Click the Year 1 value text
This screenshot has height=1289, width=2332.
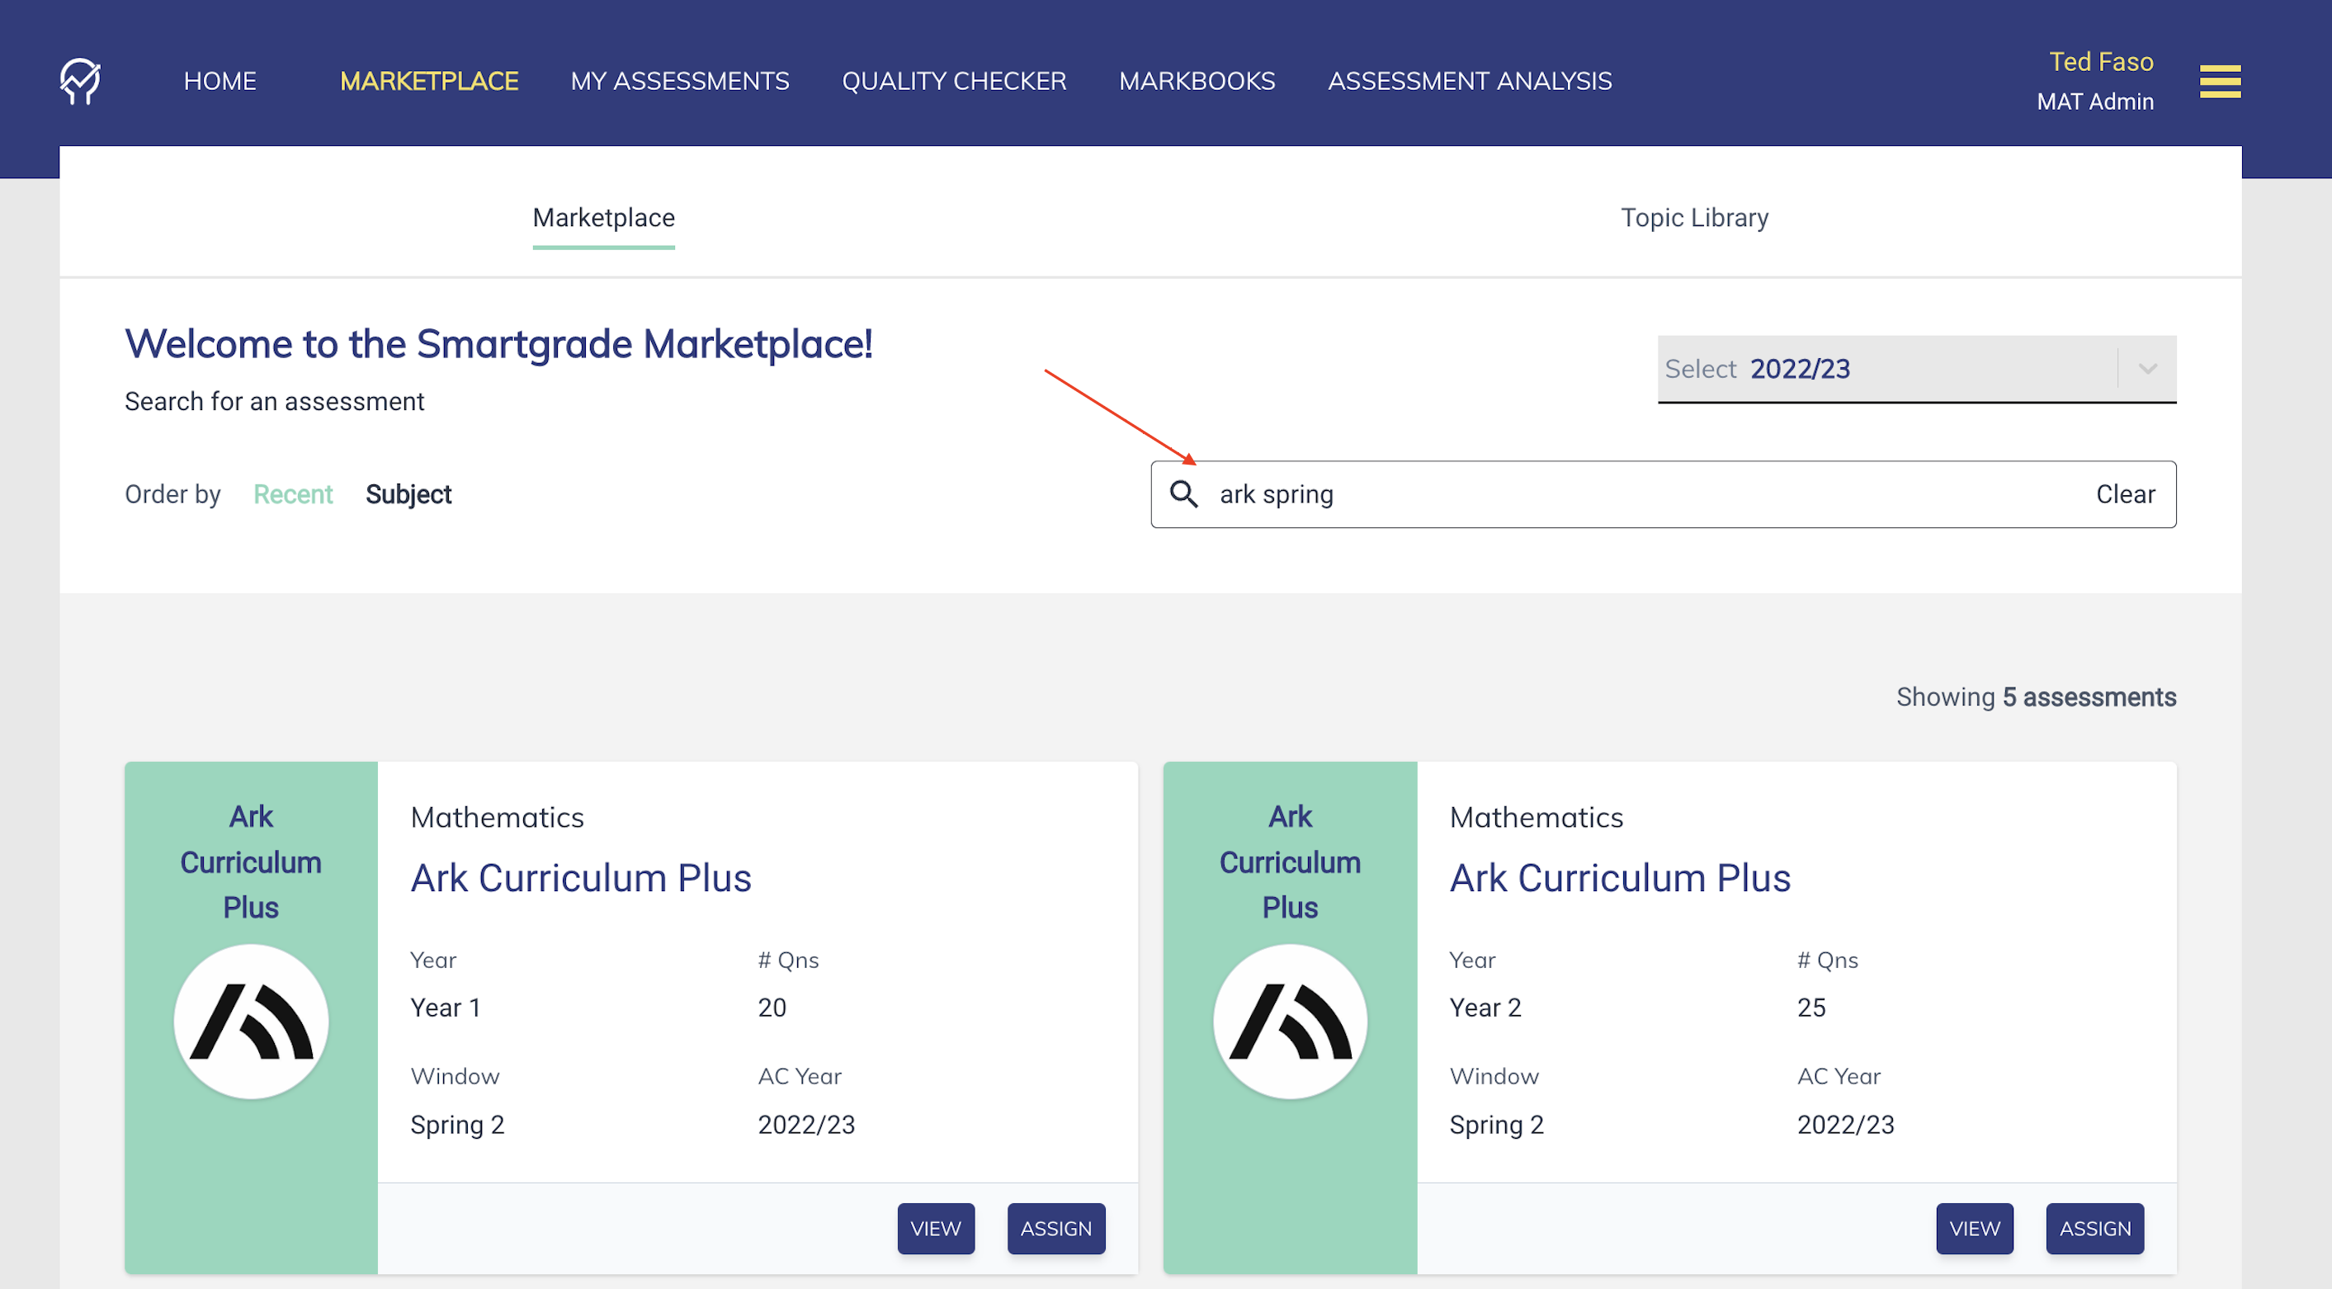pyautogui.click(x=446, y=1008)
